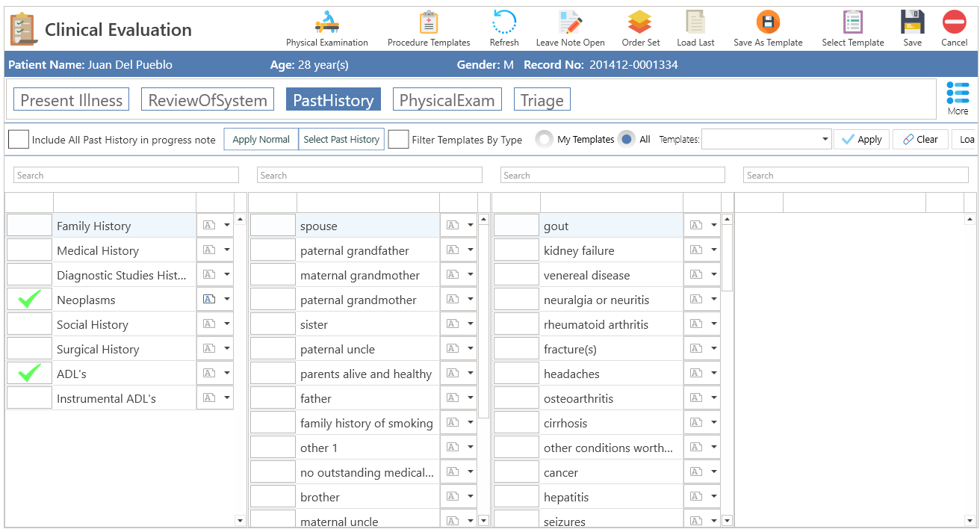
Task: Expand dropdown arrow for Instrumental ADL's
Action: point(227,398)
